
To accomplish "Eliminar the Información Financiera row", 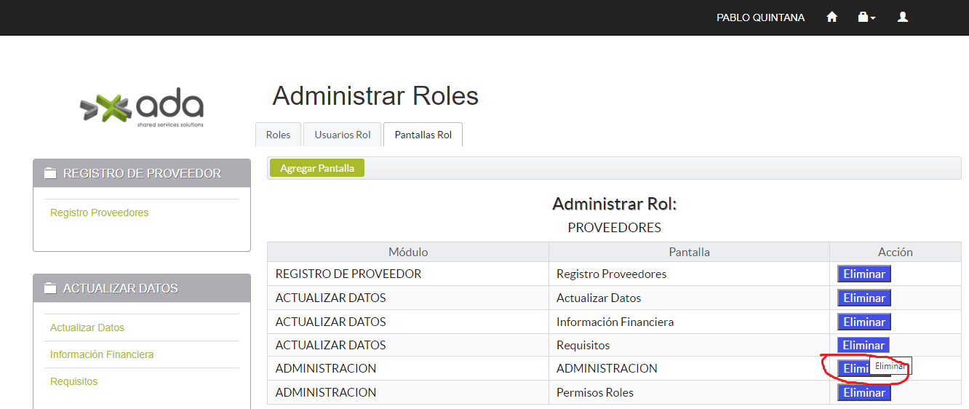I will 864,322.
